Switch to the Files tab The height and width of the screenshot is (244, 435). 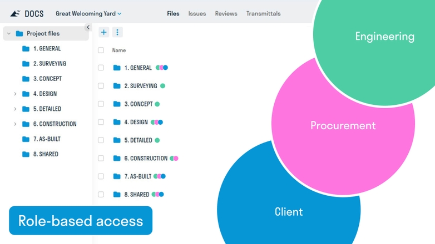(x=173, y=13)
